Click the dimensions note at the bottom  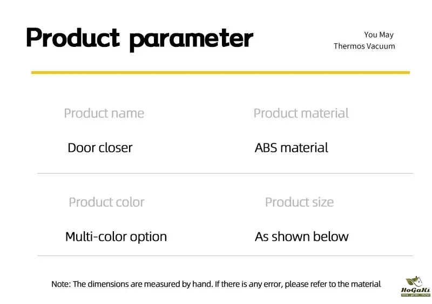pyautogui.click(x=216, y=284)
